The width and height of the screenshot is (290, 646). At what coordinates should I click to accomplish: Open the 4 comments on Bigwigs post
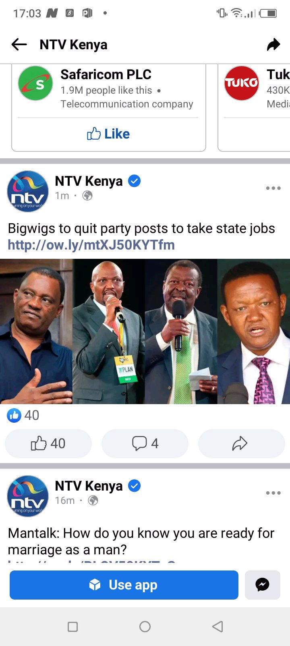pyautogui.click(x=145, y=443)
